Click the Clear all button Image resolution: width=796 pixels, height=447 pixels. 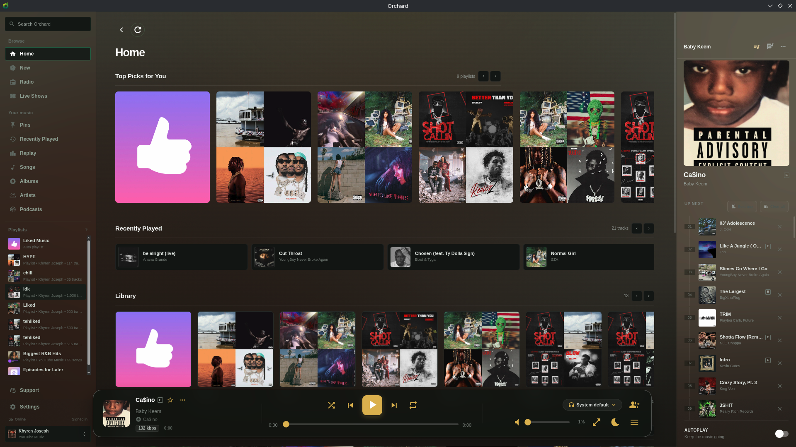tap(774, 207)
